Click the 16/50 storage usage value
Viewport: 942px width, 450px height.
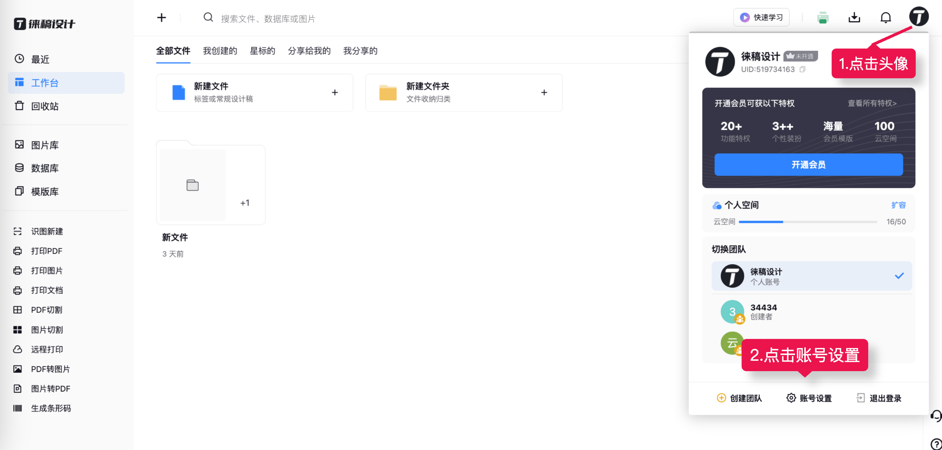[896, 222]
